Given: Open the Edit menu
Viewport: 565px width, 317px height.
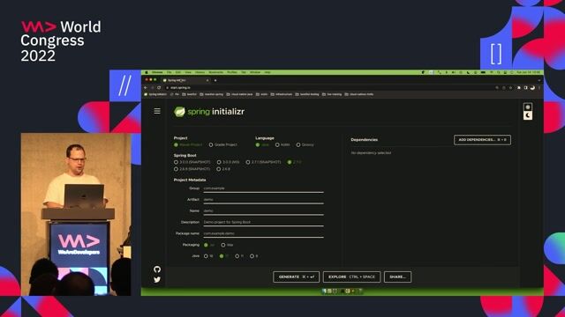Looking at the screenshot, I should (178, 72).
